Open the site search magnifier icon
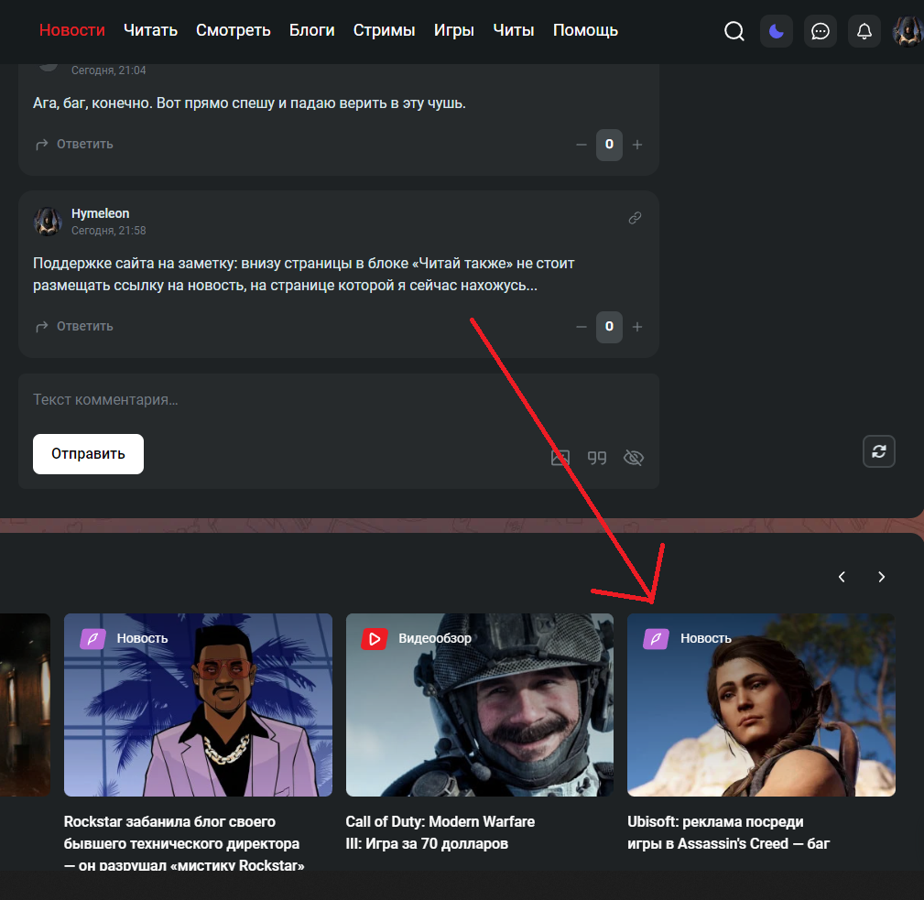 coord(734,30)
